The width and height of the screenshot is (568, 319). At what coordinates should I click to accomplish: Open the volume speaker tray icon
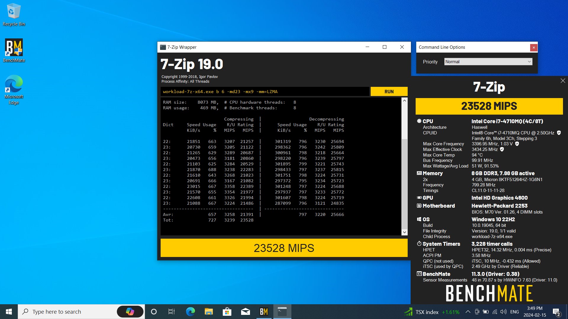503,312
